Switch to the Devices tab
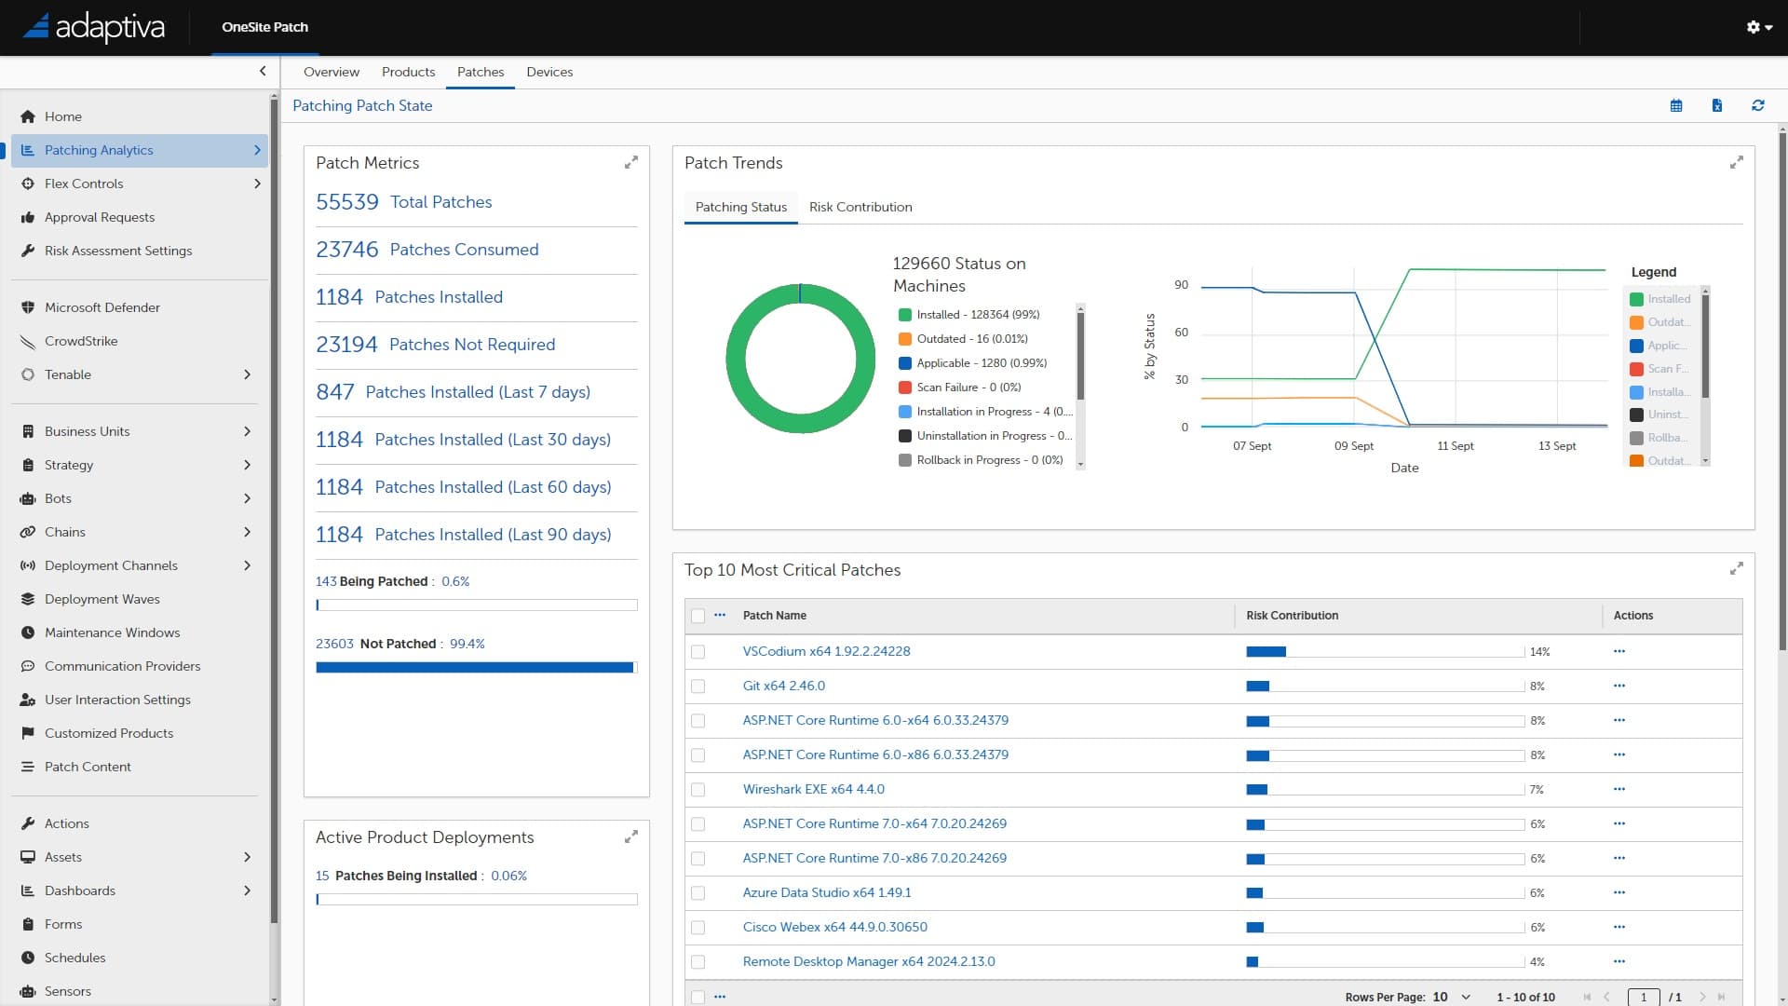This screenshot has width=1788, height=1006. [x=549, y=72]
